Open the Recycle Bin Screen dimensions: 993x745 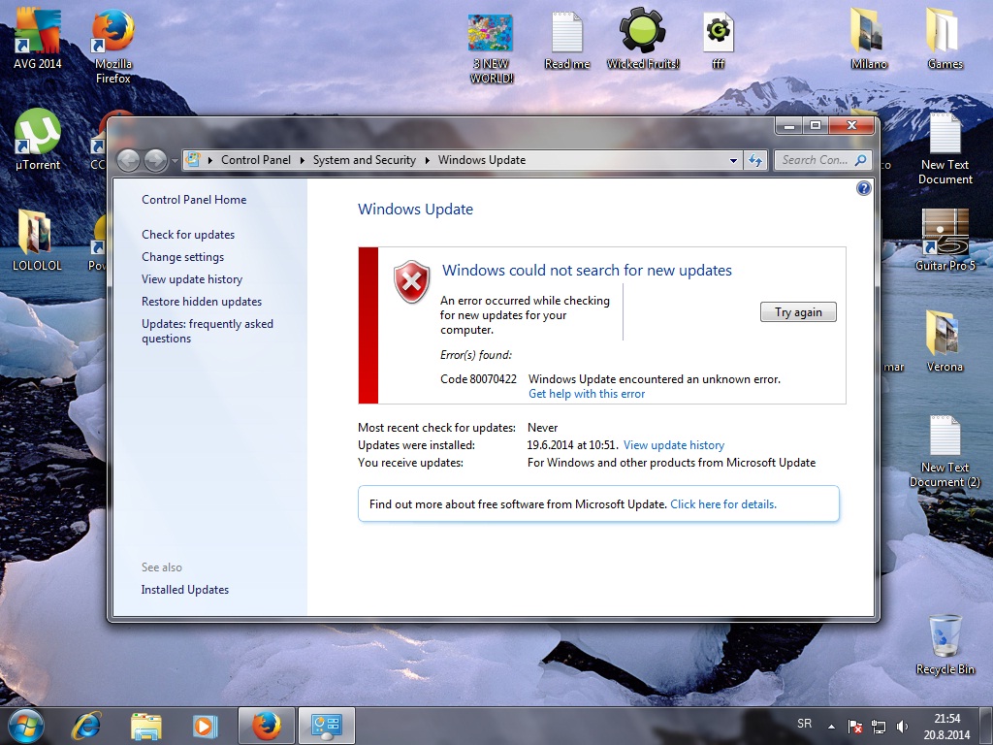click(945, 644)
